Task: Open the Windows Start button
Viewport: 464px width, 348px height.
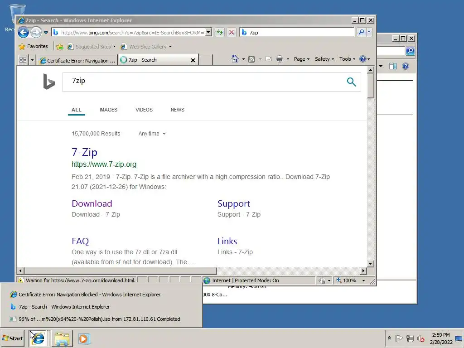Action: tap(12, 338)
